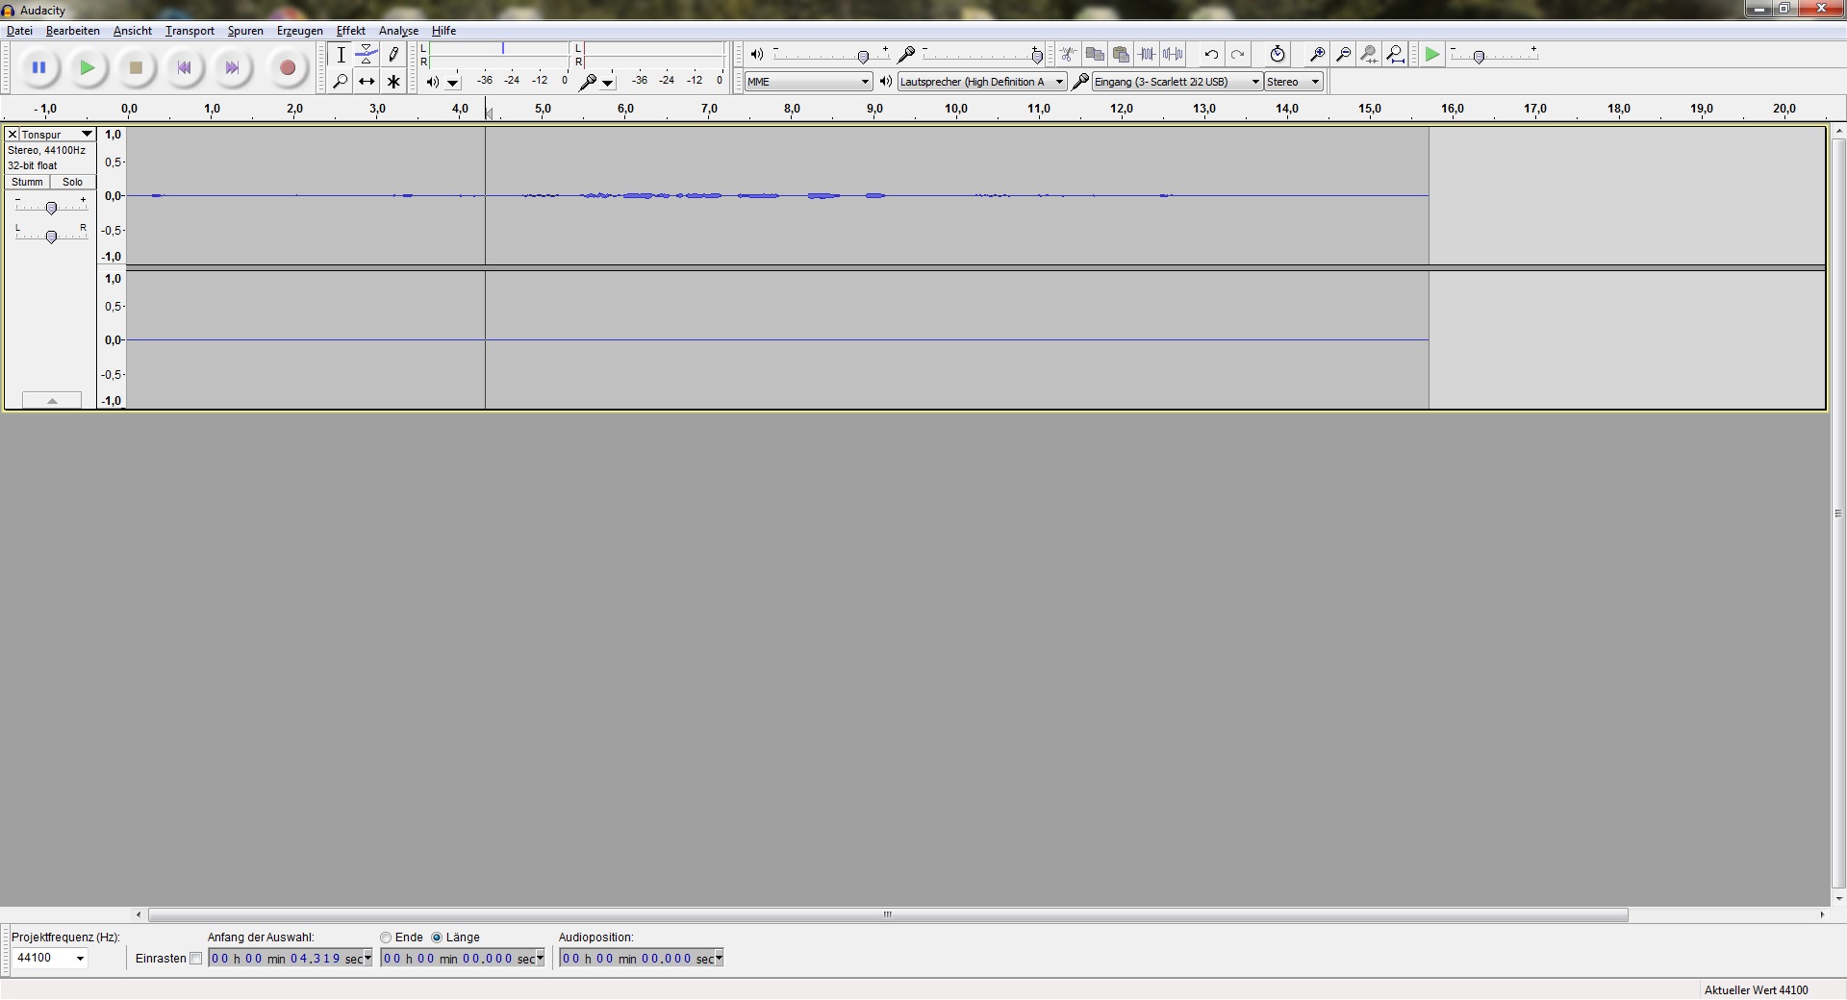The height and width of the screenshot is (1000, 1847).
Task: Open the MME audio host dropdown
Action: click(x=808, y=82)
